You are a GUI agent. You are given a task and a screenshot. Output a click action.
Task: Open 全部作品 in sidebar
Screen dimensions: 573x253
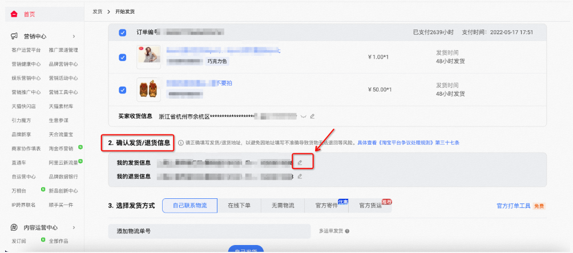[58, 241]
